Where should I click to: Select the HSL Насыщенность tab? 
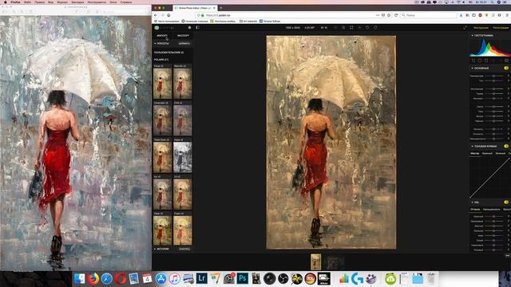click(x=492, y=209)
